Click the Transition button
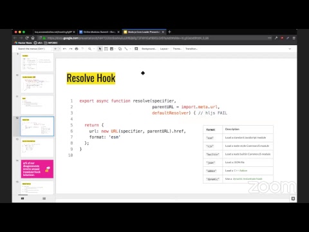 point(192,49)
